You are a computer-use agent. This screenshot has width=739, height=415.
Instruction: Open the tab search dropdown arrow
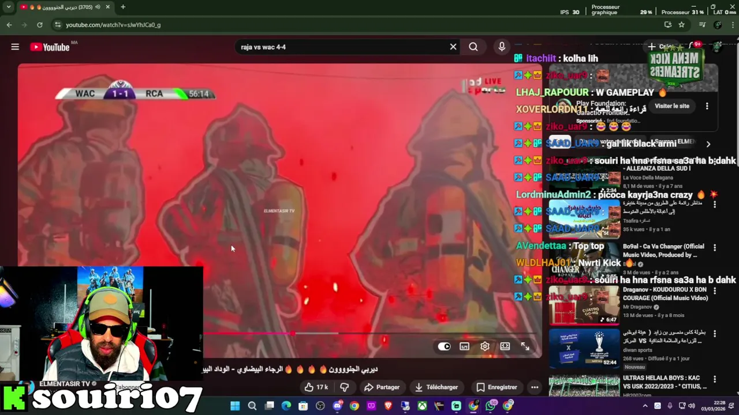point(8,7)
